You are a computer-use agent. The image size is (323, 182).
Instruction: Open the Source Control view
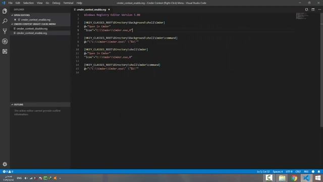5,31
